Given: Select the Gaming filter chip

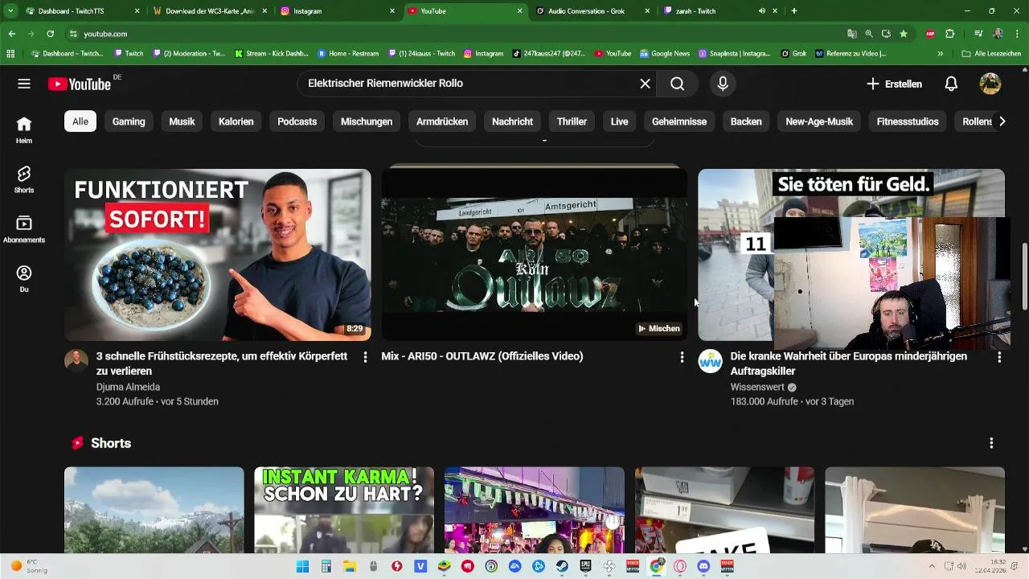Looking at the screenshot, I should coord(129,121).
